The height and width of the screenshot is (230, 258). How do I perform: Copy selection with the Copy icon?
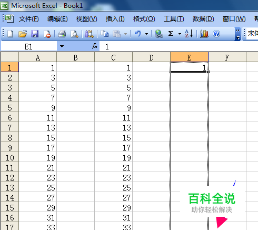pos(104,34)
